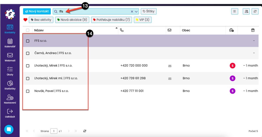This screenshot has width=262, height=137.
Task: Go to last page with double-right arrow
Action: click(76, 131)
